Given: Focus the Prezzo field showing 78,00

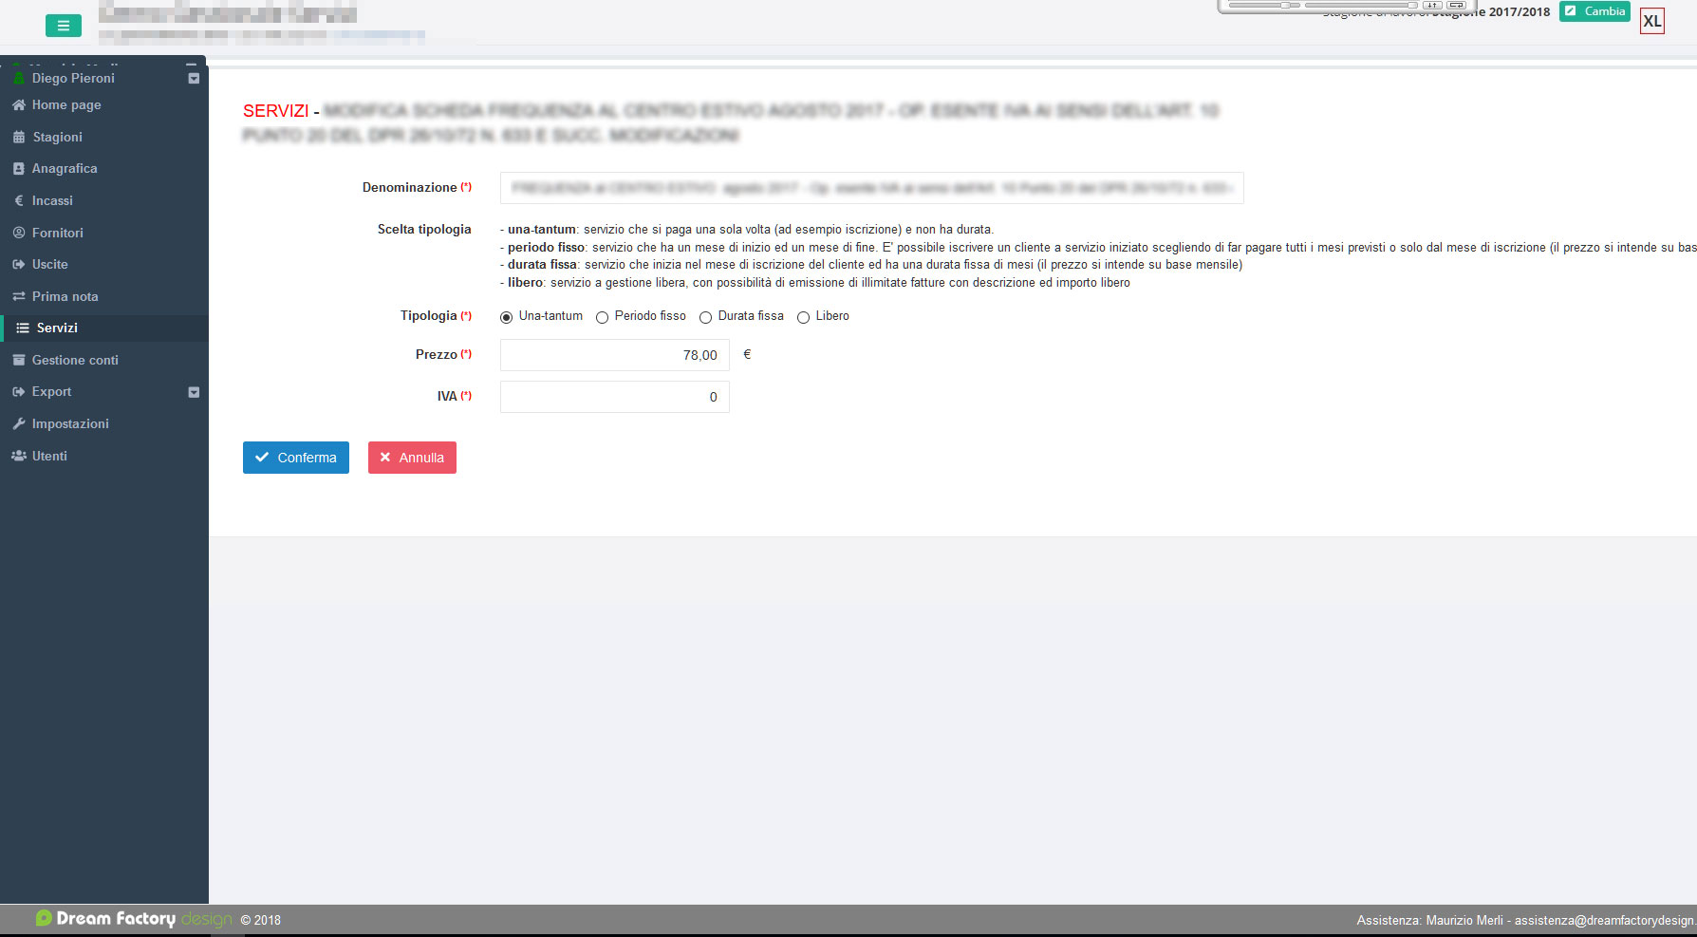Looking at the screenshot, I should 615,355.
